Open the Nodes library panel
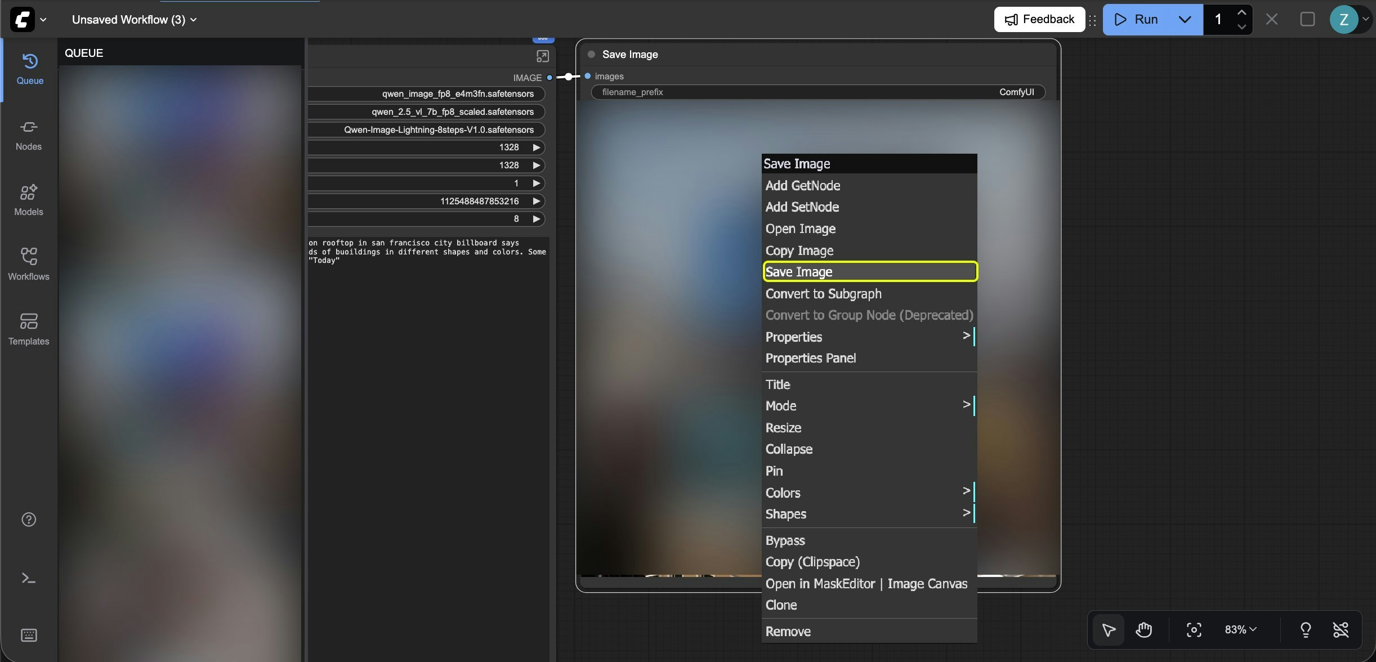Viewport: 1376px width, 662px height. (29, 135)
